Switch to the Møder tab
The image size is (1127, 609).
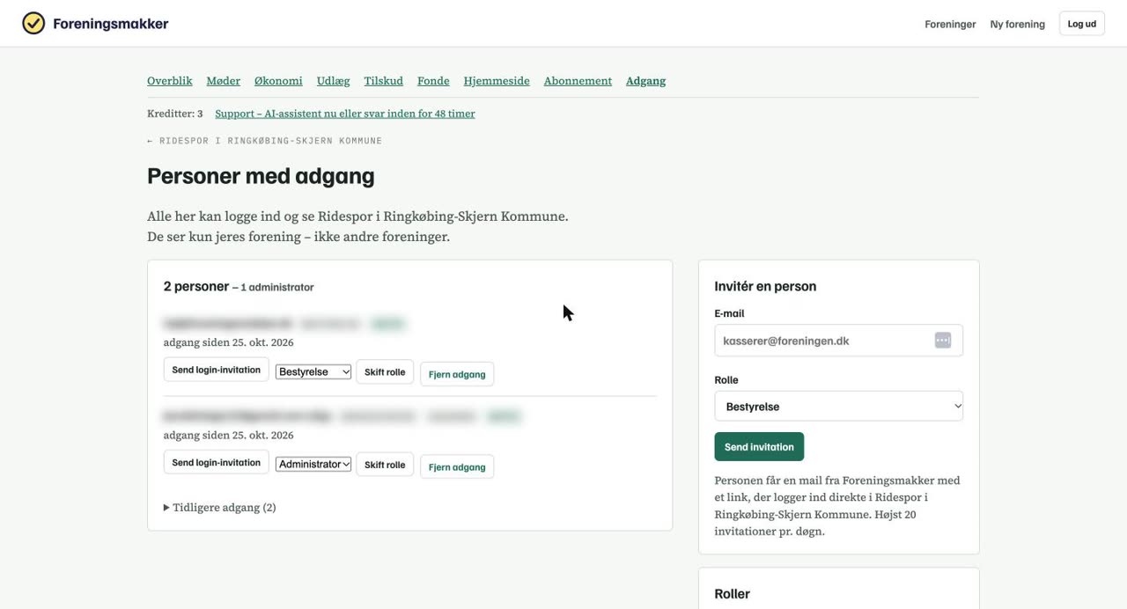click(224, 81)
